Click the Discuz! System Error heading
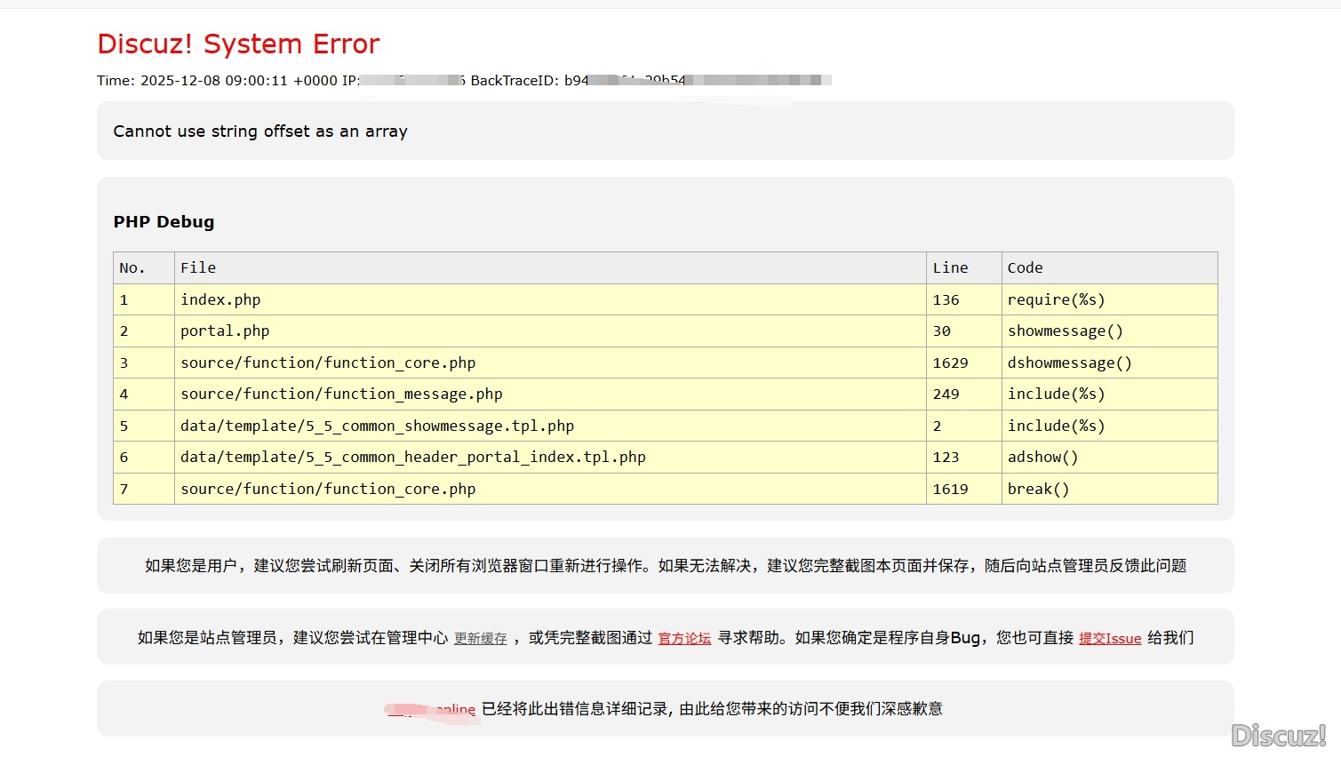The width and height of the screenshot is (1341, 757). coord(238,44)
